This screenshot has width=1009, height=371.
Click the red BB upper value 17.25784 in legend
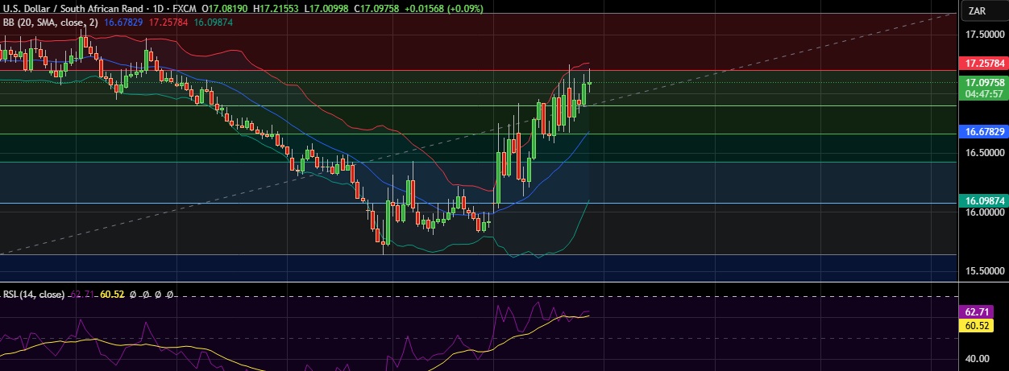pyautogui.click(x=168, y=23)
